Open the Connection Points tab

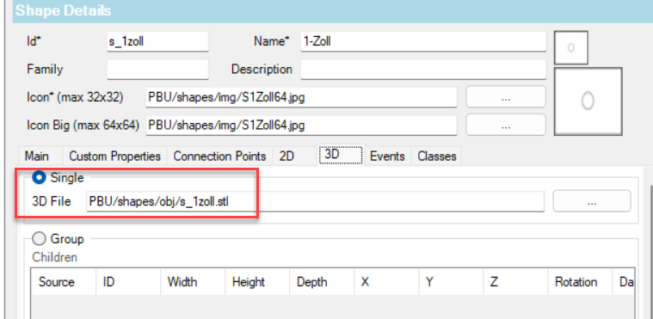coord(219,156)
